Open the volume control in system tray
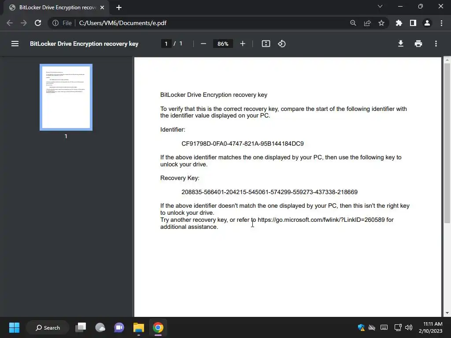 point(408,327)
